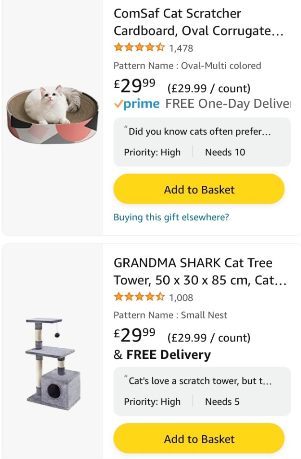View the 1,478 reviews count
Viewport: 301px width, 459px height.
[181, 48]
